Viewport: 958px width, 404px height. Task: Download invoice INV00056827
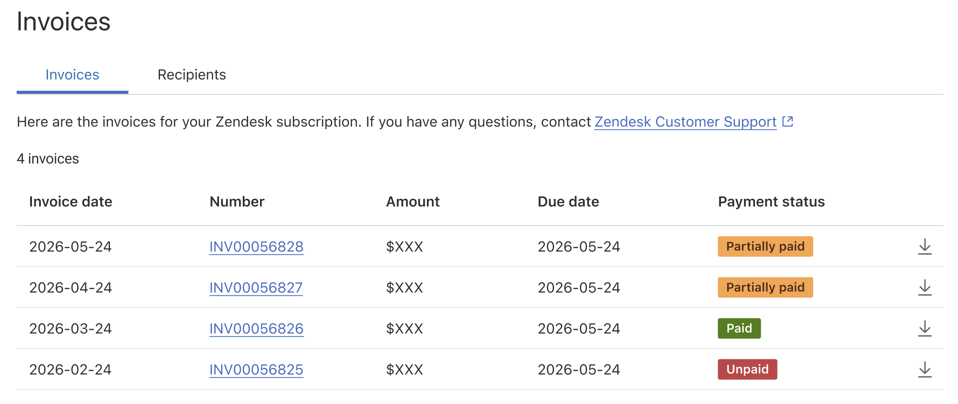[925, 288]
